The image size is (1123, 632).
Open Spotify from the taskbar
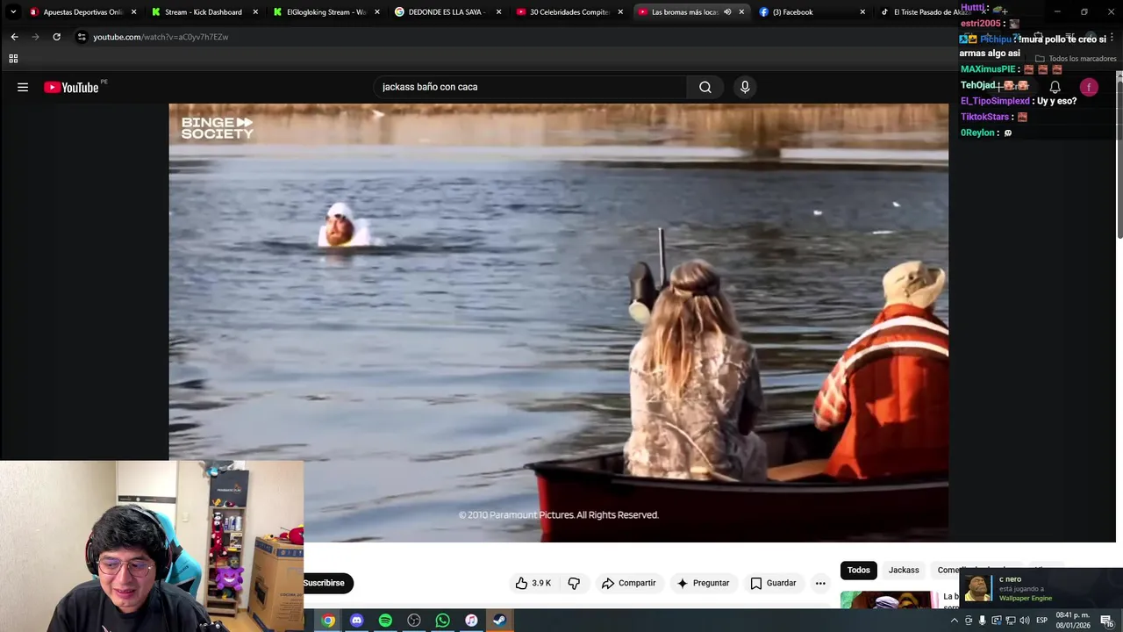click(x=385, y=621)
